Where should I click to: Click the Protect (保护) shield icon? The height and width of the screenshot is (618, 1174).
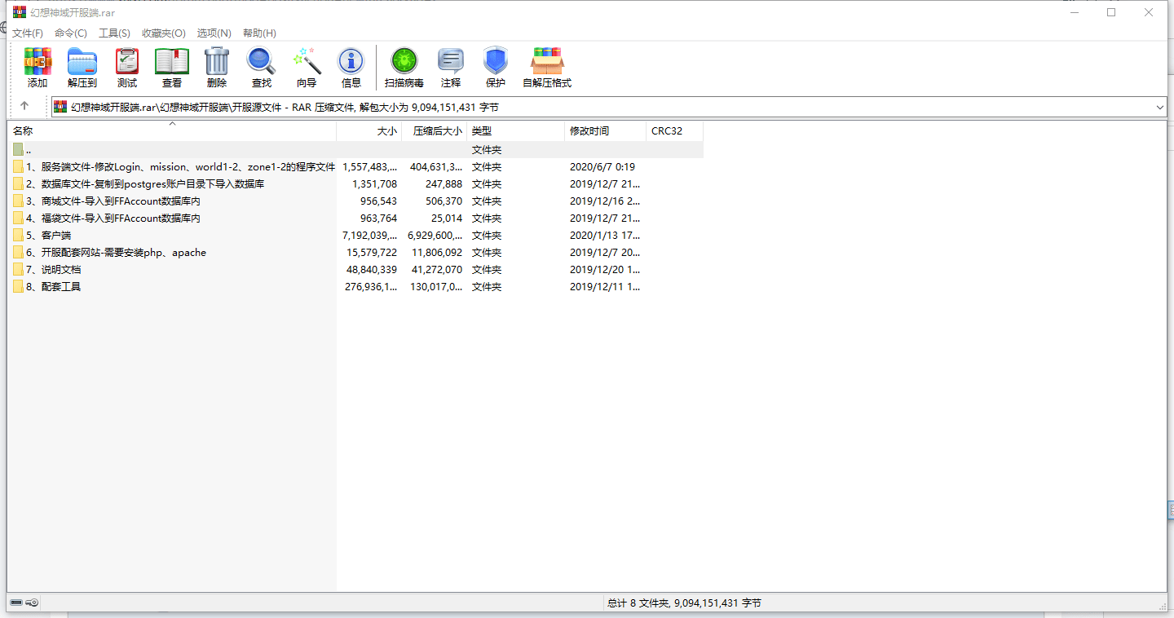click(496, 62)
